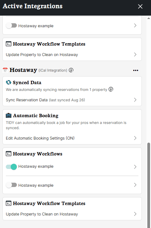Enable the Hostaway example toggle in the topmost card

click(11, 26)
